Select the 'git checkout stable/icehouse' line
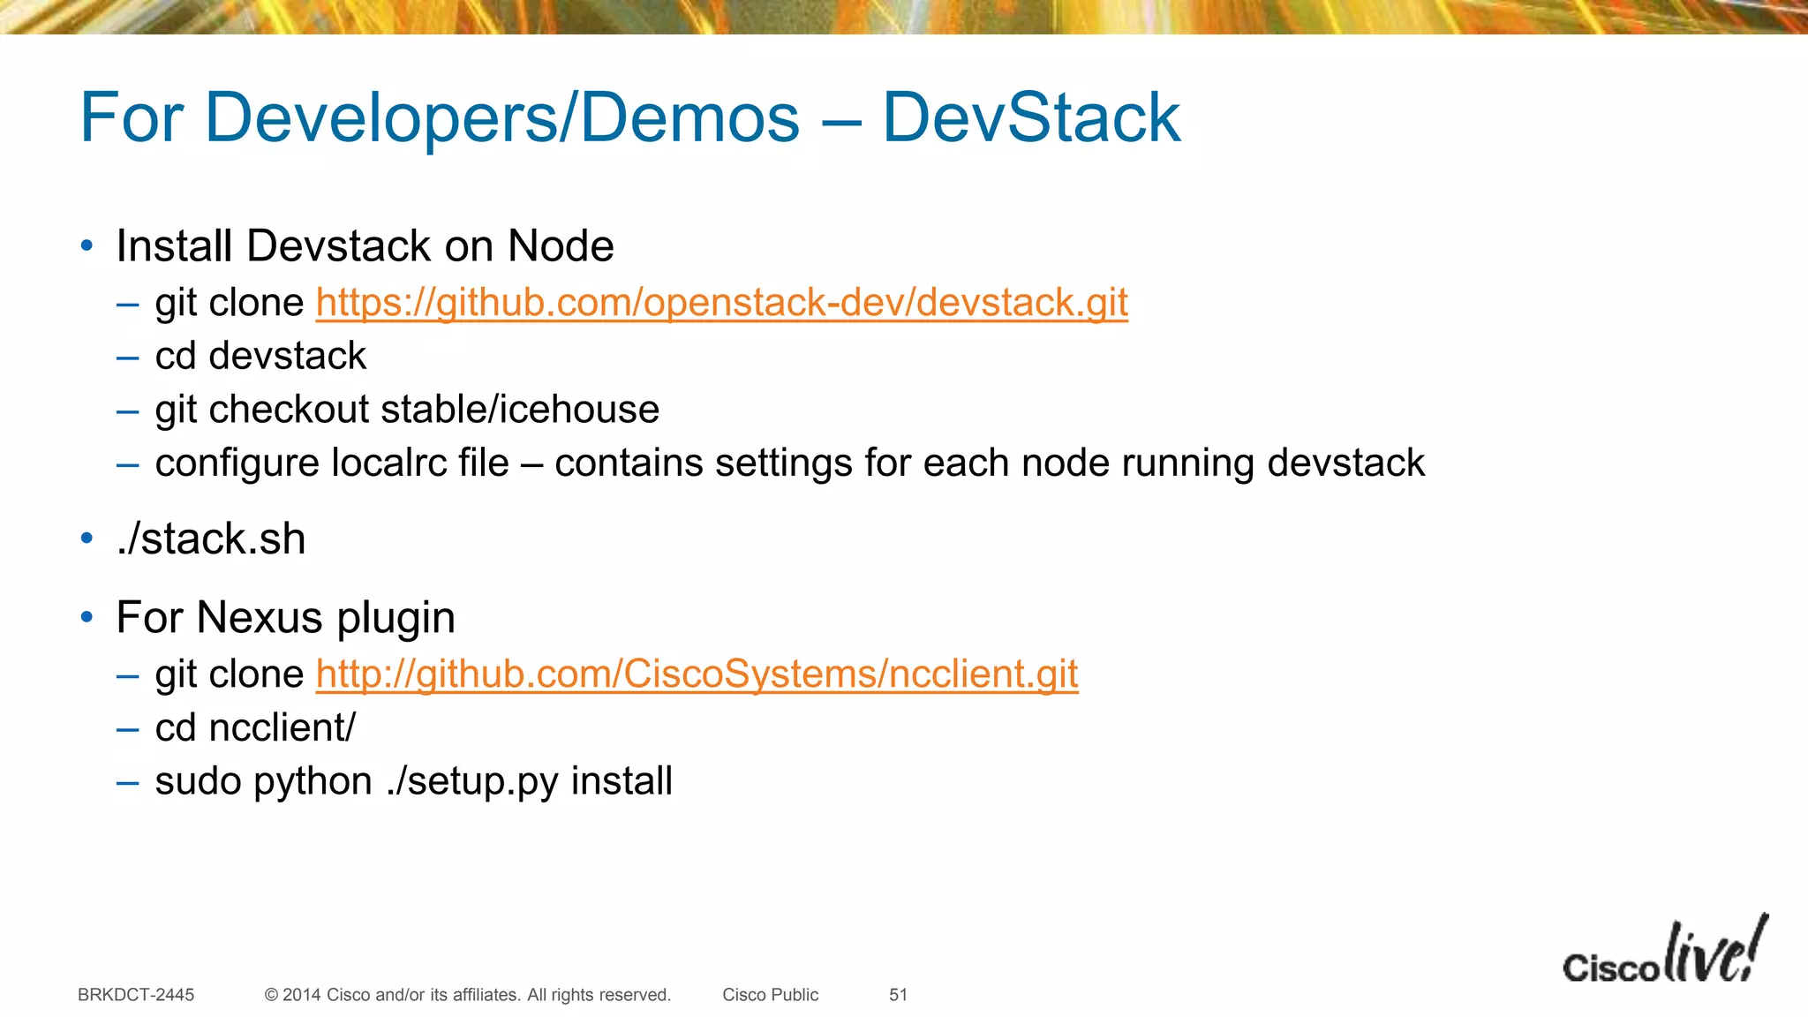 407,410
